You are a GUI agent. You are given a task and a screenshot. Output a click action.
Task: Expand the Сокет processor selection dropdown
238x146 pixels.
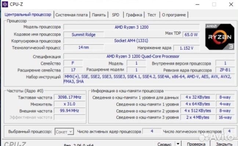coord(64,132)
